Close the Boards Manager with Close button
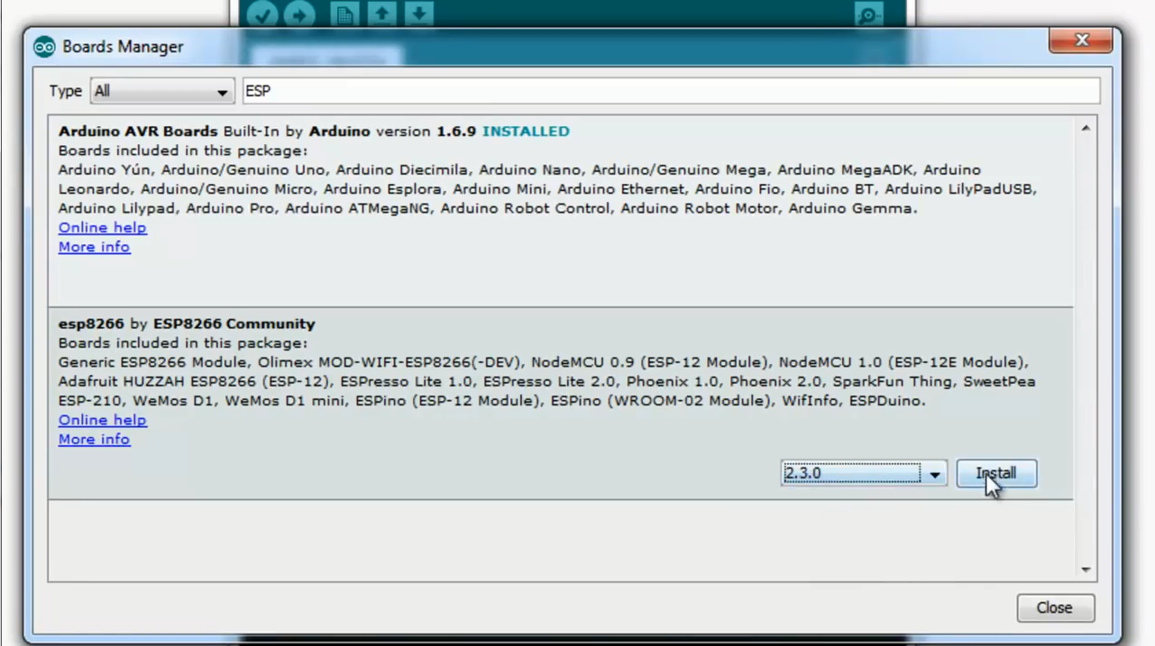 tap(1055, 608)
